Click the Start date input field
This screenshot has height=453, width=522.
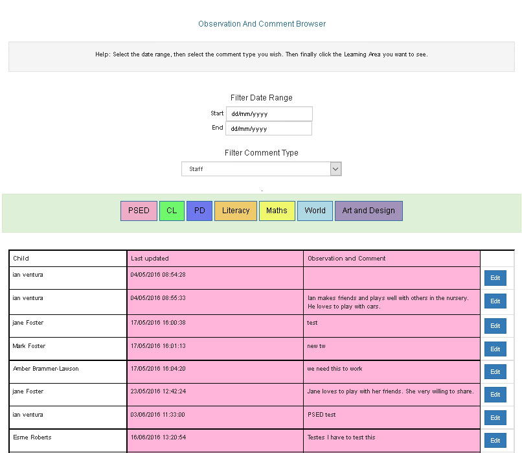pyautogui.click(x=269, y=114)
